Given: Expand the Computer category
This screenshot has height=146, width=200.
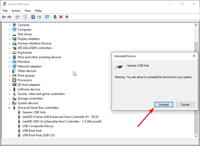Looking at the screenshot, I should tap(9, 30).
